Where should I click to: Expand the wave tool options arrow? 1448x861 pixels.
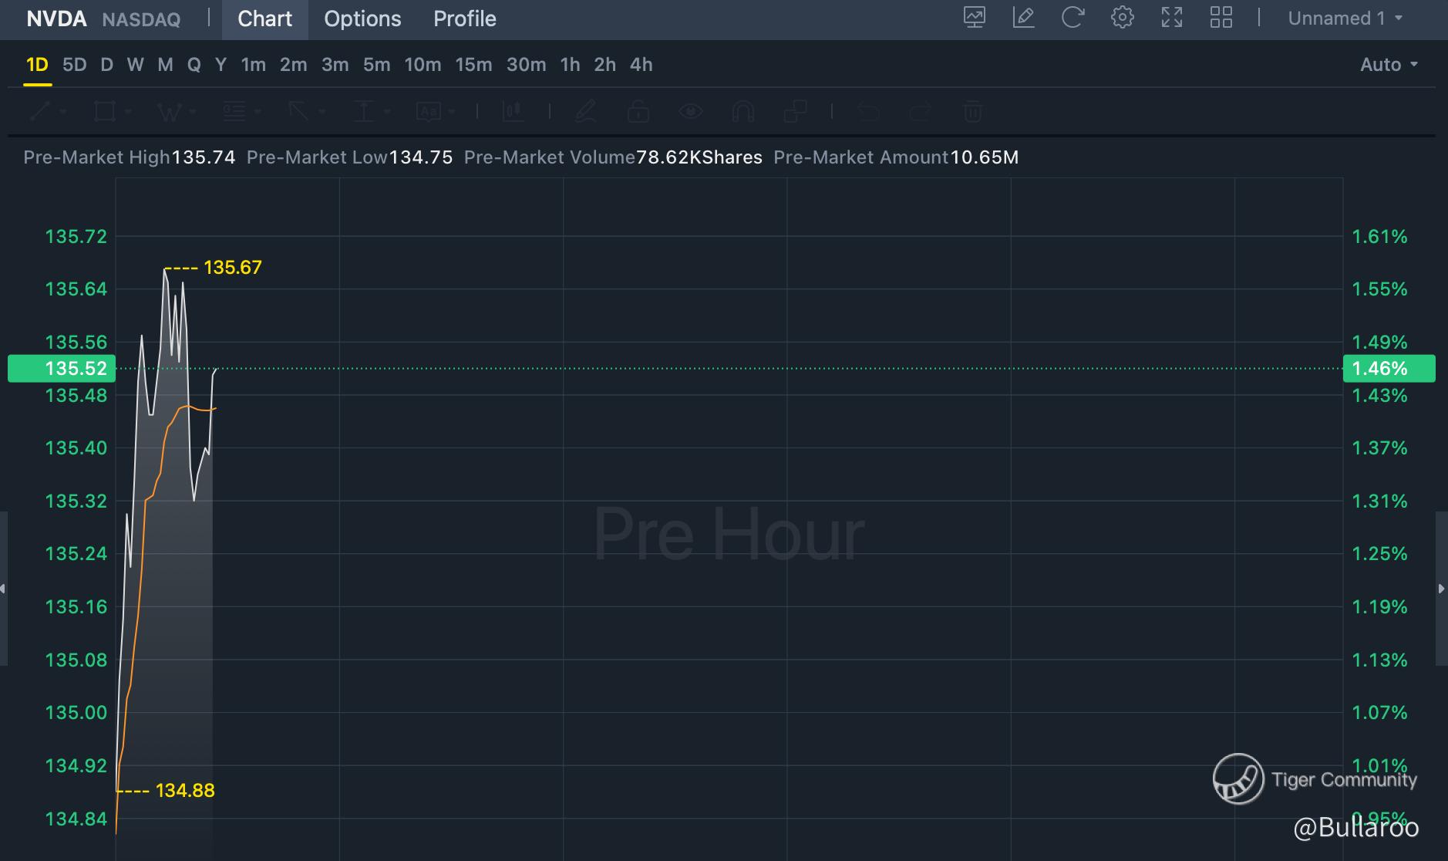coord(193,112)
